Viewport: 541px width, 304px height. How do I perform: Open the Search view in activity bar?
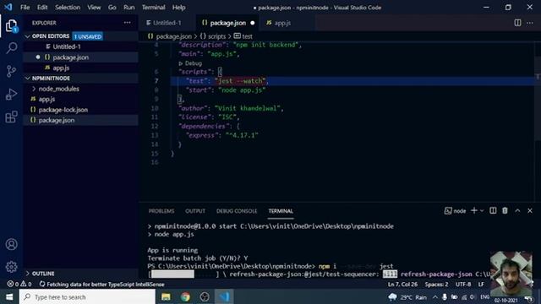[x=11, y=48]
